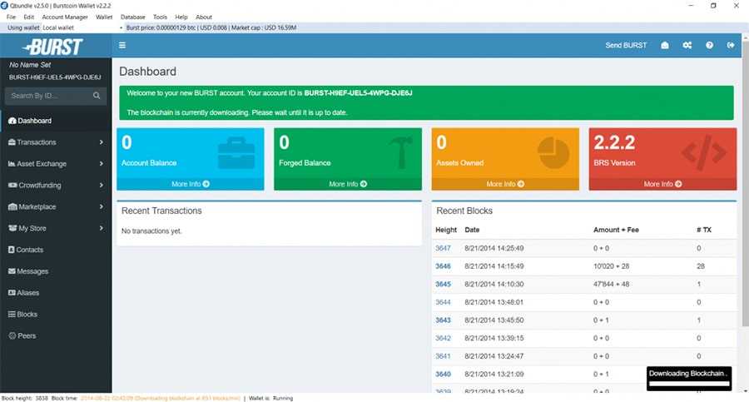Open the Blocks page from sidebar

coord(27,315)
